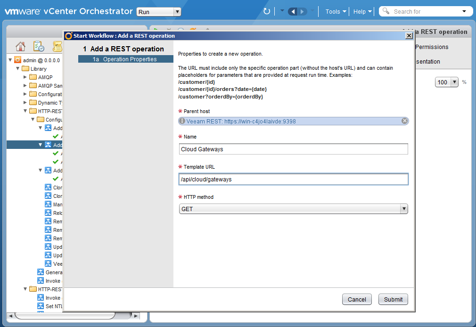The width and height of the screenshot is (476, 327).
Task: Collapse the admin @ 0.0.0.0 root node
Action: click(x=10, y=60)
